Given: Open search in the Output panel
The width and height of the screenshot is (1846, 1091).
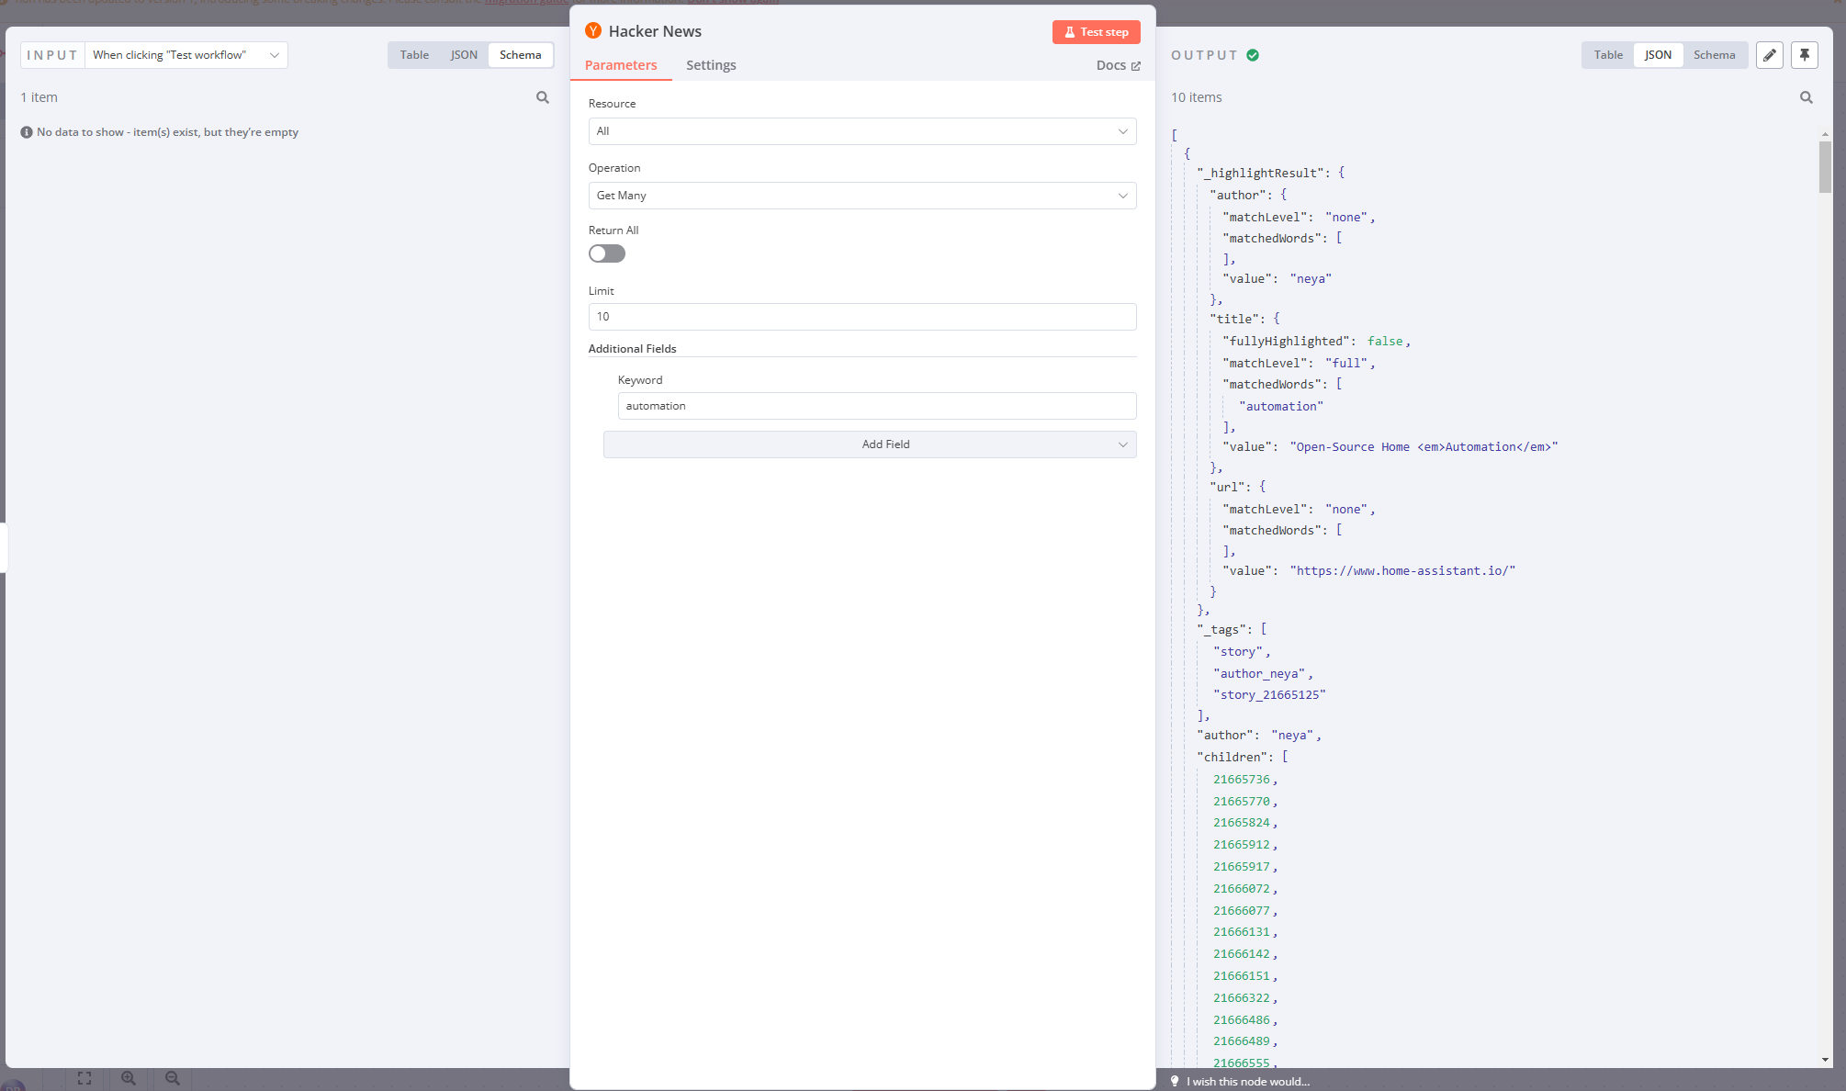Looking at the screenshot, I should point(1806,97).
